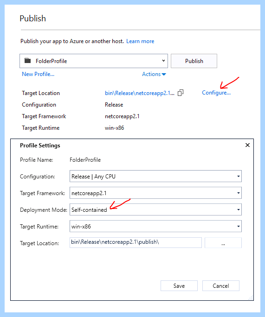Click the win-x86 value beside Target Runtime summary
Screen dimensions: 265x317
(x=114, y=128)
